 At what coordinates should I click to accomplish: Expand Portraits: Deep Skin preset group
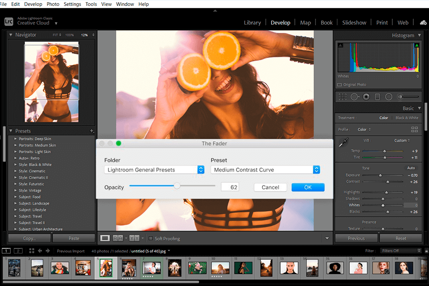click(16, 139)
